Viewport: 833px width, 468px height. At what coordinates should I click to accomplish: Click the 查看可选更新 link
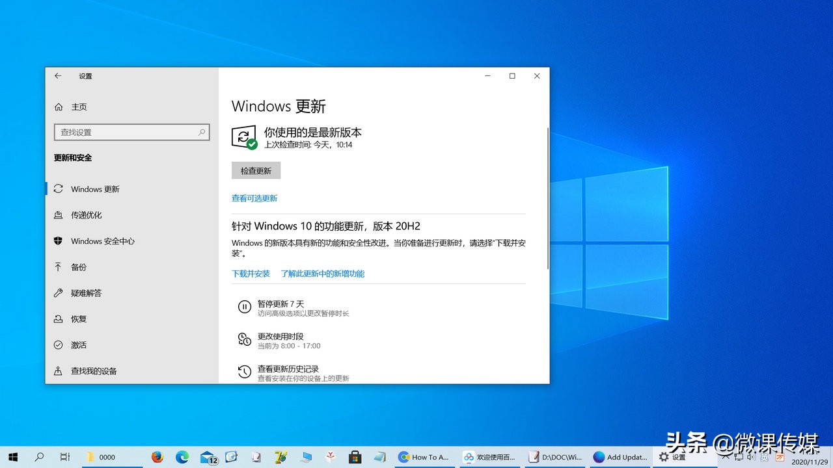click(x=254, y=198)
